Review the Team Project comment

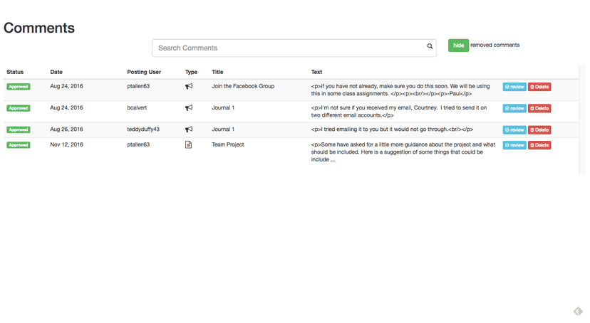pos(514,145)
